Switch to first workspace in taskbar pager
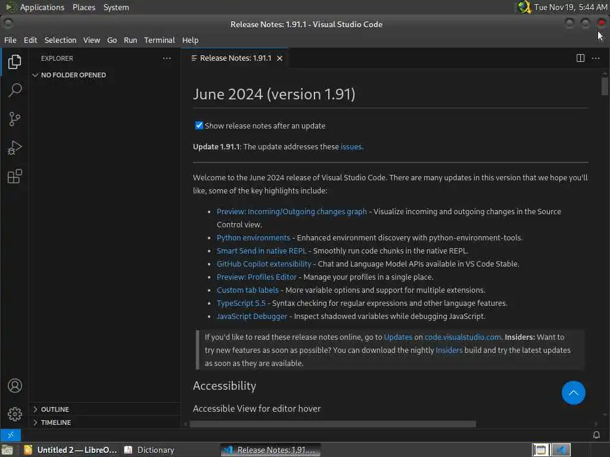The image size is (610, 457). pos(541,450)
